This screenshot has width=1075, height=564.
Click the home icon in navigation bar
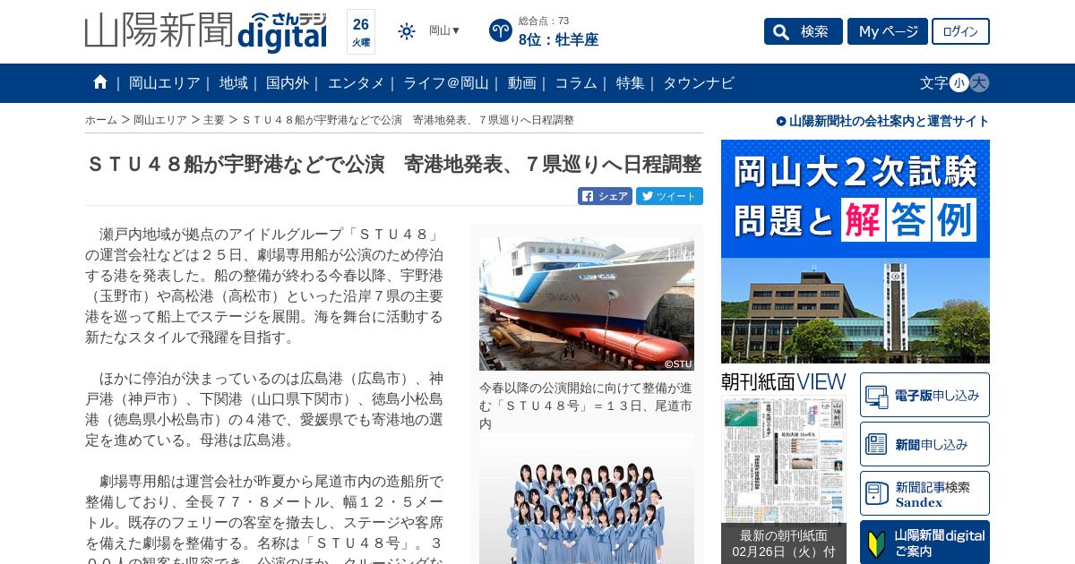coord(100,82)
